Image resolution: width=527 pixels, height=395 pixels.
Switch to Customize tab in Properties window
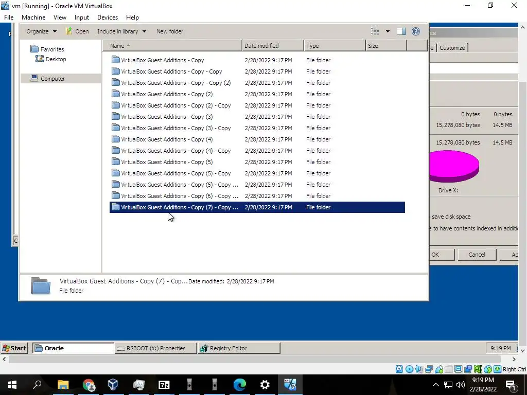point(452,48)
